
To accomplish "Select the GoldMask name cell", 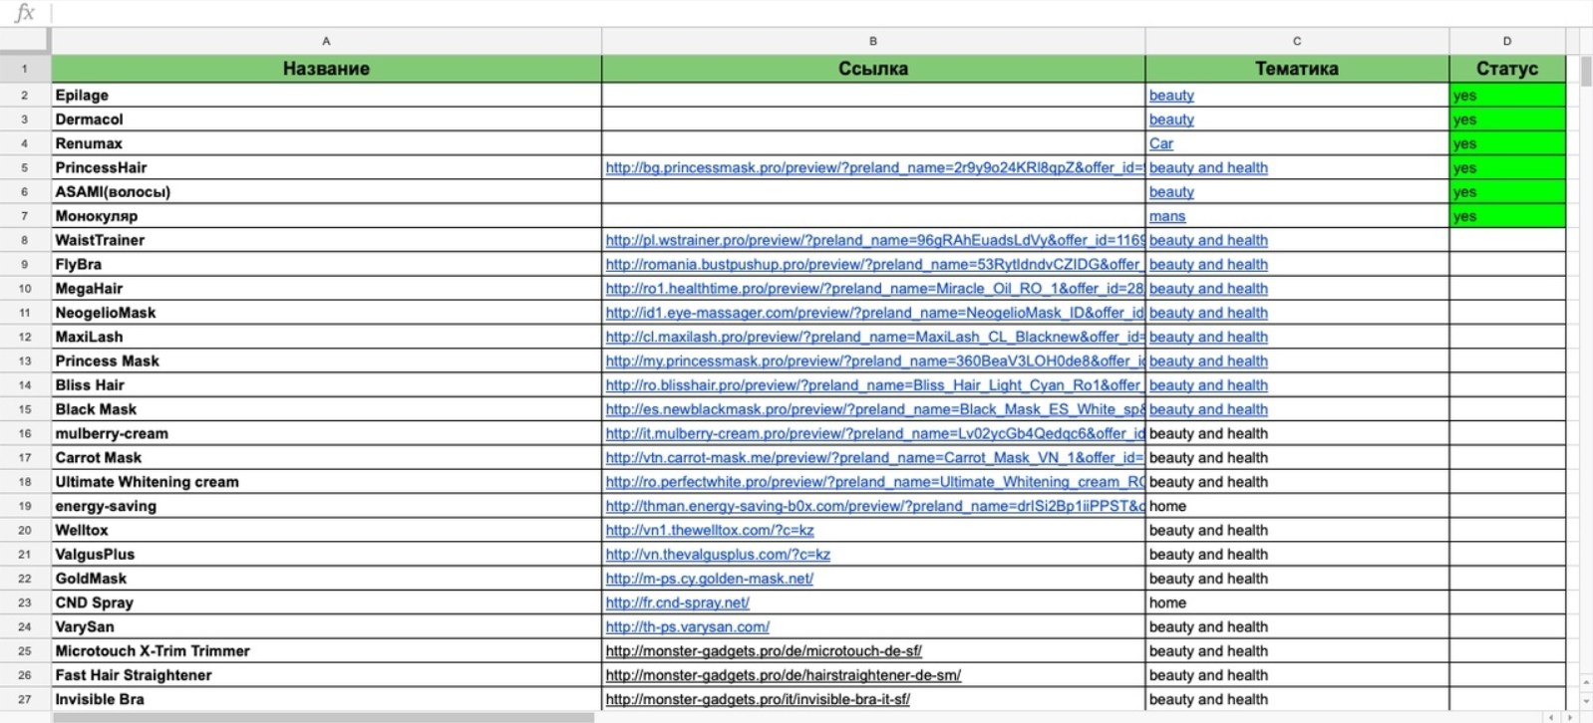I will (326, 579).
